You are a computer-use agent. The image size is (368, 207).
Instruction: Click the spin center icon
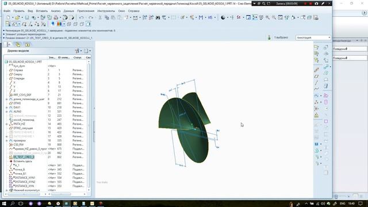point(255,17)
